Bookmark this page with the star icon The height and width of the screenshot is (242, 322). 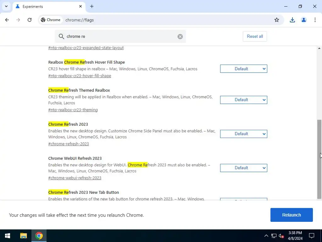[x=277, y=20]
